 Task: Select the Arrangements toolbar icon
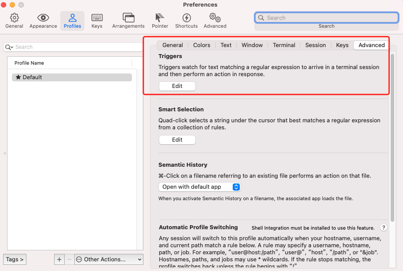click(x=128, y=20)
